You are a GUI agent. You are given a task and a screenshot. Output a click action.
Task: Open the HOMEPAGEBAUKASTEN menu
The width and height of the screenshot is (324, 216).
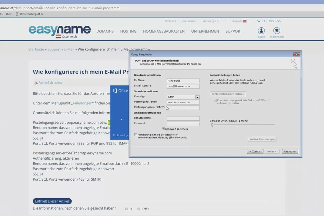point(164,31)
